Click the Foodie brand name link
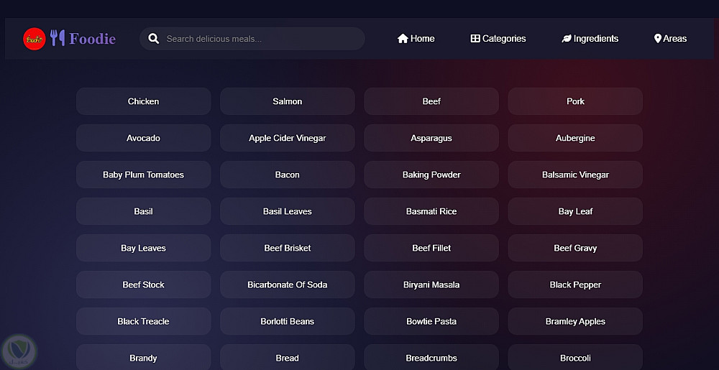This screenshot has width=719, height=370. click(92, 39)
